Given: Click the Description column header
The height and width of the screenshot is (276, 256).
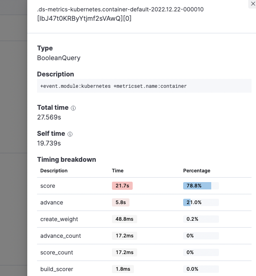Looking at the screenshot, I should tap(54, 171).
